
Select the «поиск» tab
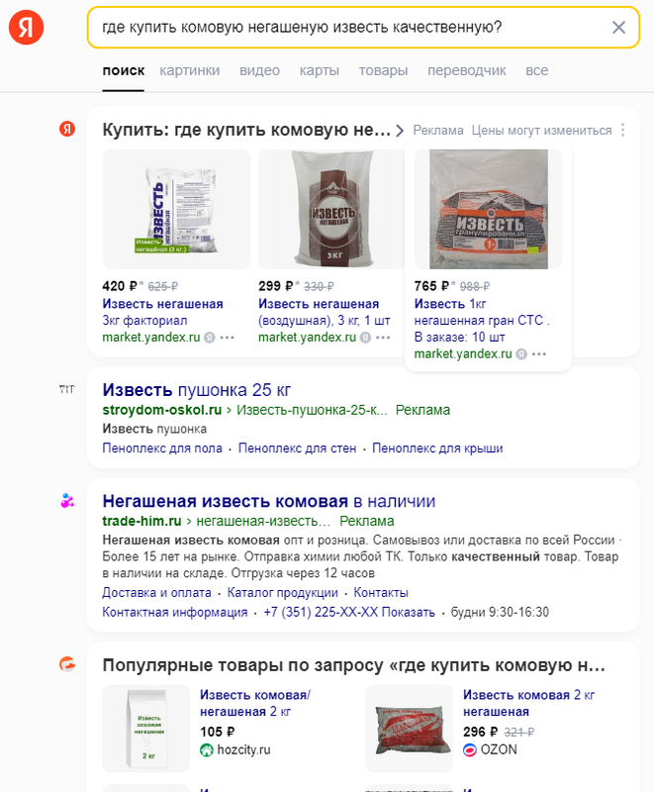123,70
